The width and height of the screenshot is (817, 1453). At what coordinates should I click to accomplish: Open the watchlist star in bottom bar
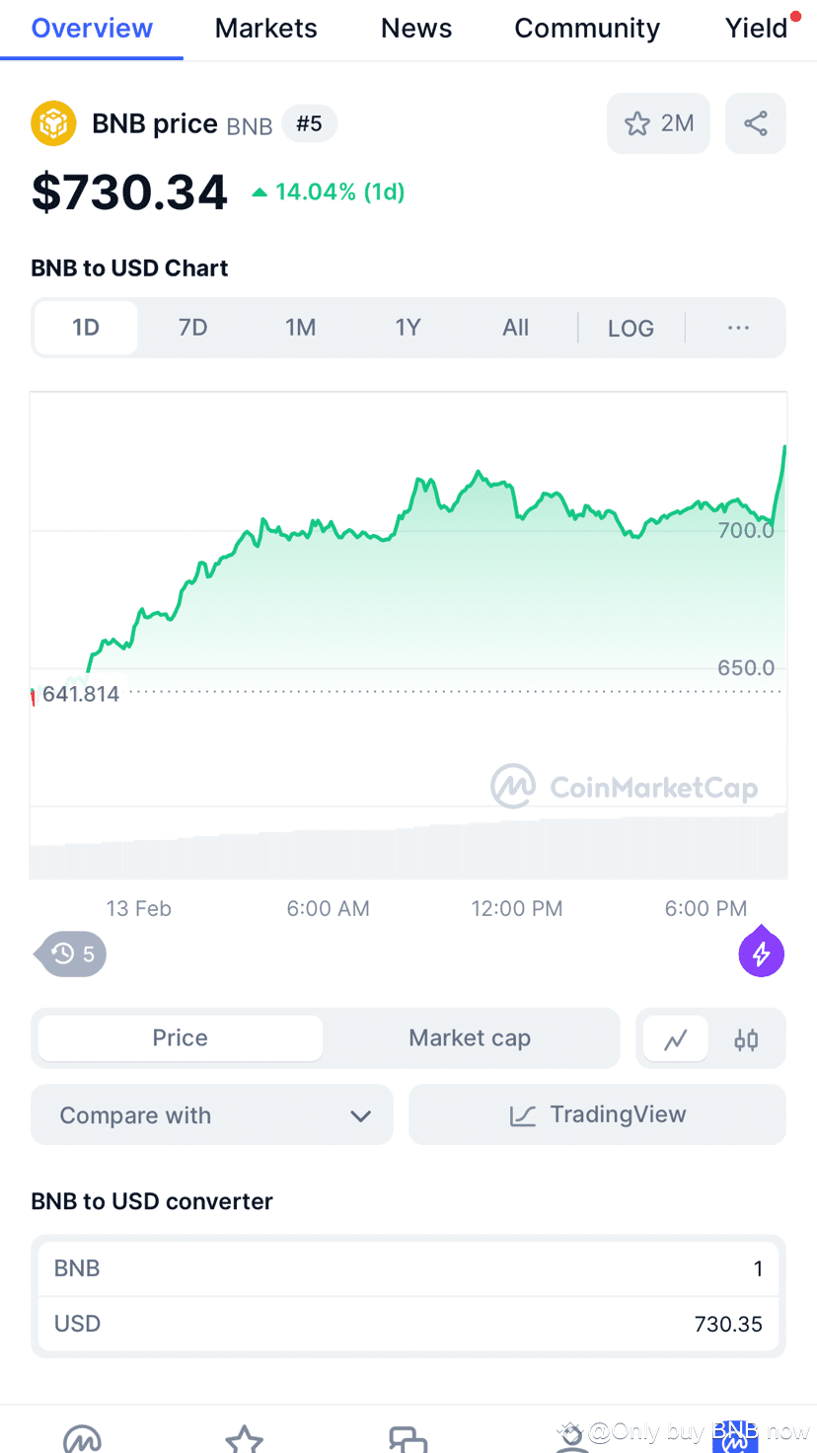pos(244,1439)
